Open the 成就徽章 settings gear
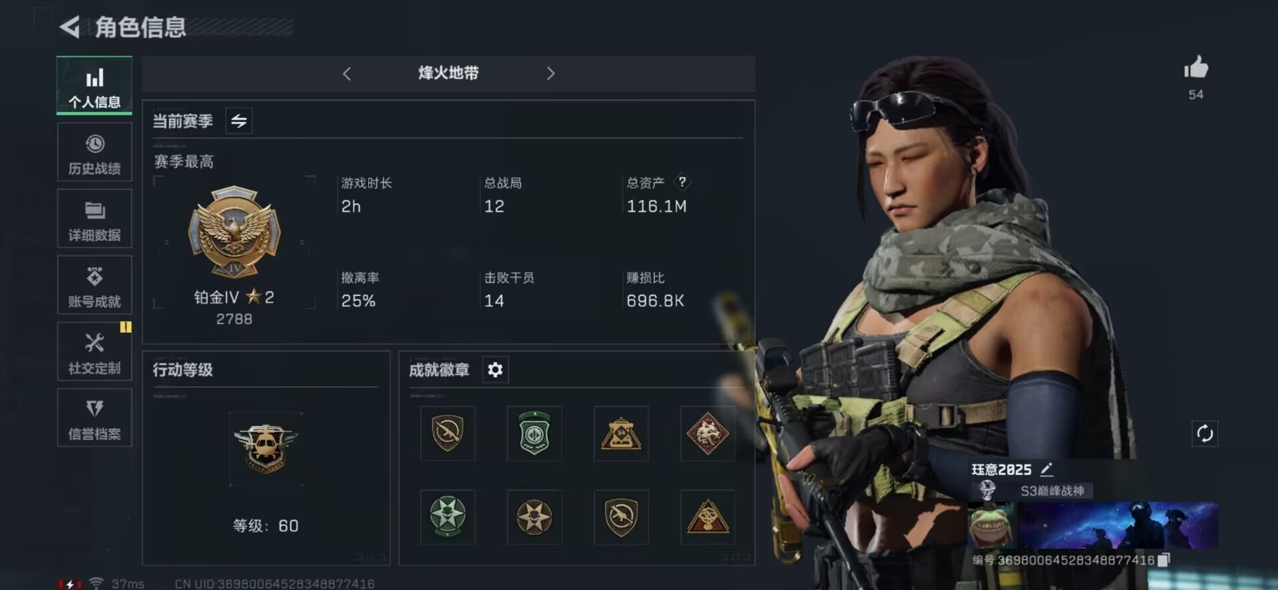This screenshot has height=590, width=1278. click(495, 370)
